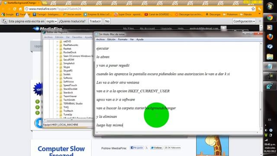This screenshot has width=277, height=156.
Task: Open Archivo menu in Editor del Registro
Action: [x=48, y=37]
